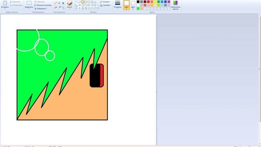Choose the Rounded rectangle shape
This screenshot has width=261, height=147.
(89, 2)
